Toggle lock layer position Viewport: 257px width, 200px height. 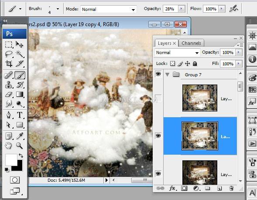(x=187, y=64)
